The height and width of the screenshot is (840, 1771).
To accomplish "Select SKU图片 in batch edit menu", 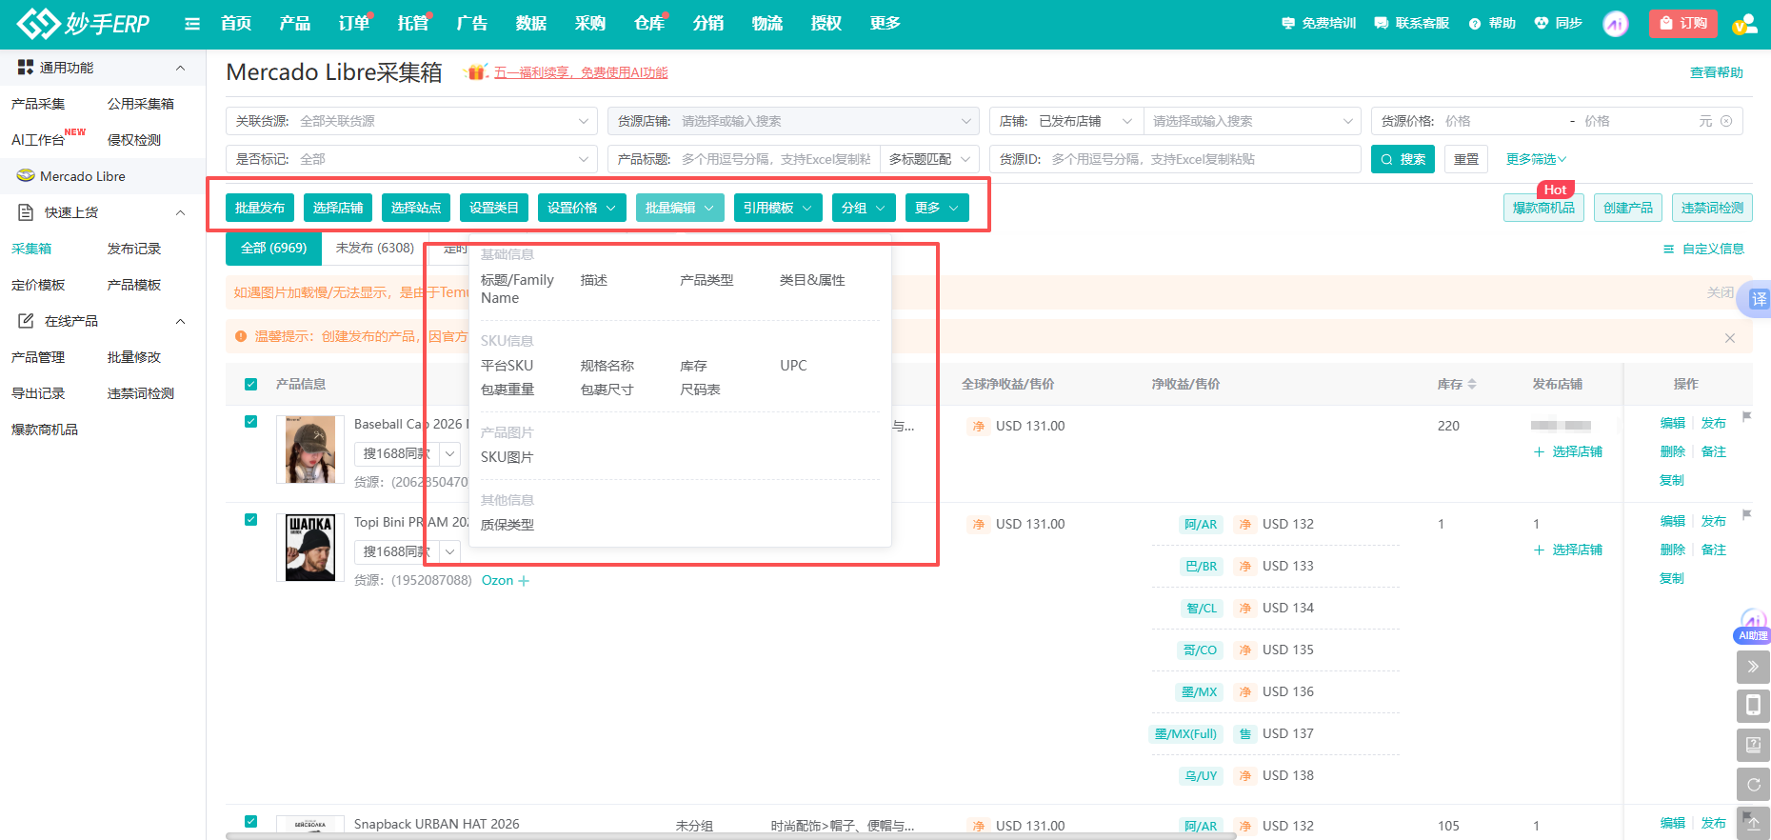I will click(x=507, y=457).
